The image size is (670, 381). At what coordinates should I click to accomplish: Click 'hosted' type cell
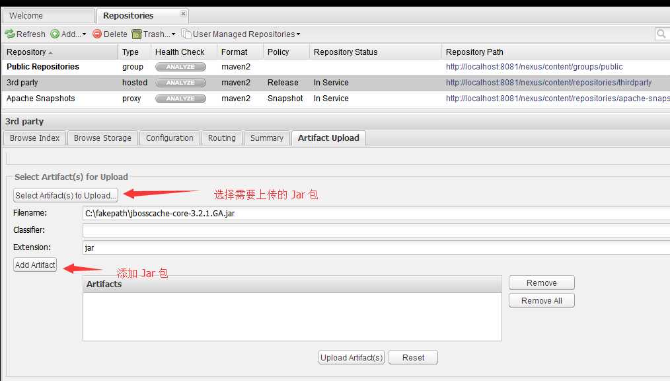(135, 83)
